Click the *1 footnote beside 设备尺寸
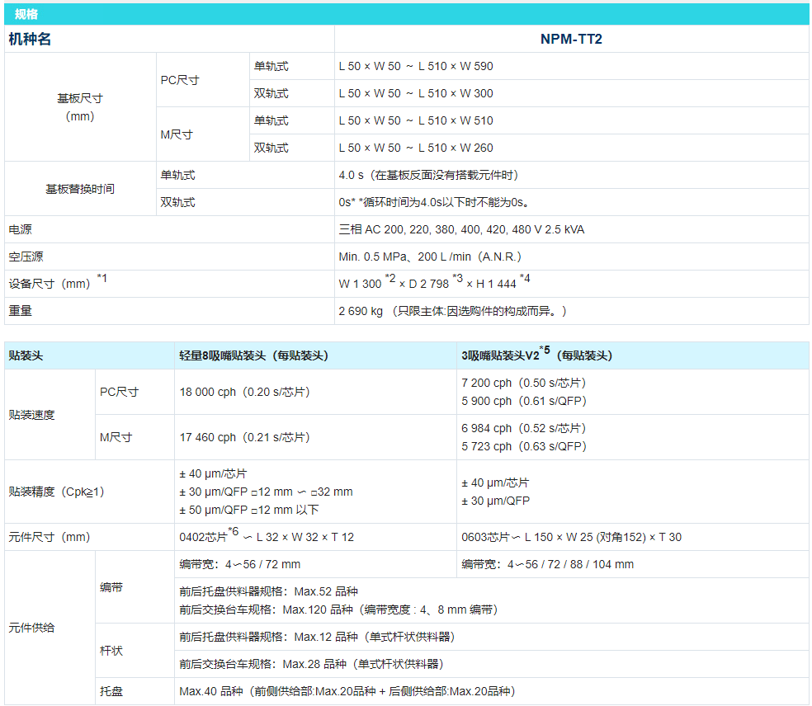Viewport: 812px width, 706px height. pos(102,278)
